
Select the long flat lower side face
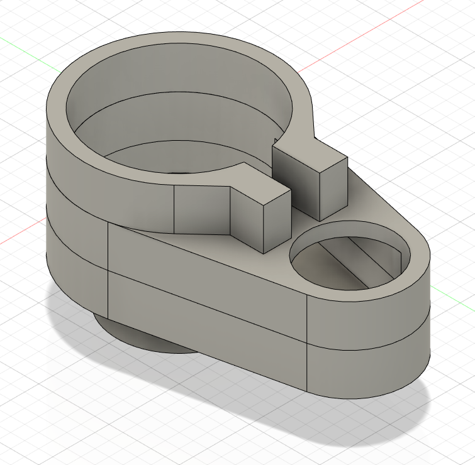click(x=208, y=330)
